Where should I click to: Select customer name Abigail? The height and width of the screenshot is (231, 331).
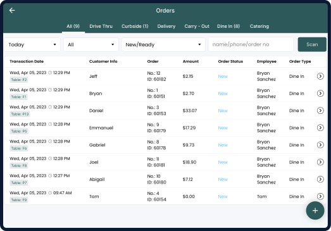(97, 180)
